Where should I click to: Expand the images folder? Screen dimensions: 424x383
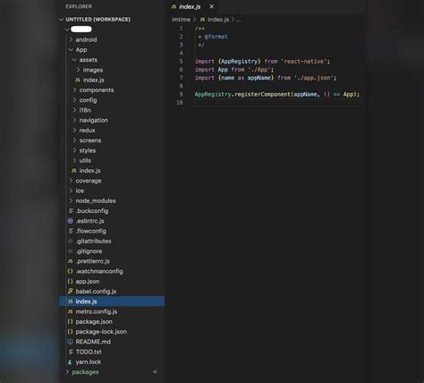pyautogui.click(x=93, y=70)
